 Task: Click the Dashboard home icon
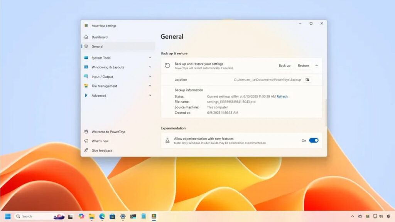86,37
